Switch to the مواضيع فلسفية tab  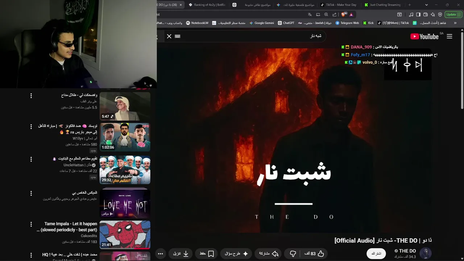295,5
